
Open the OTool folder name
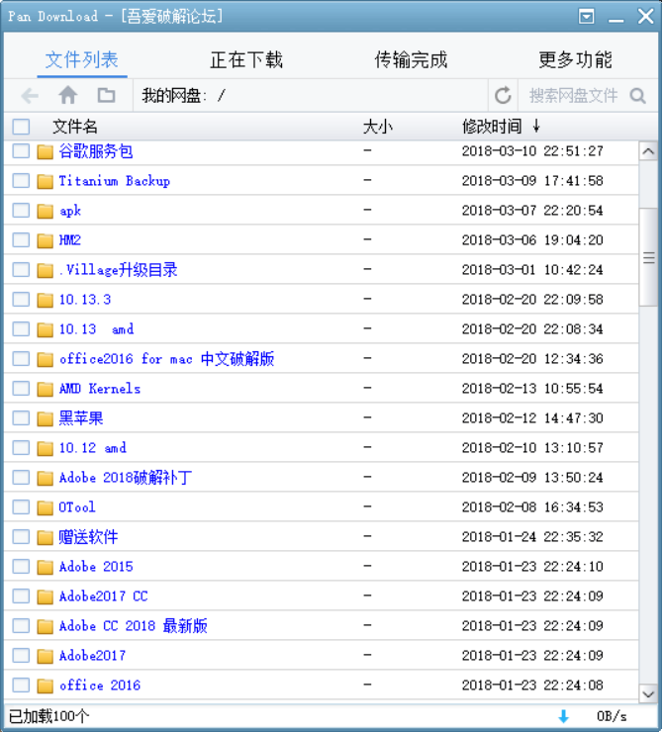[x=77, y=507]
